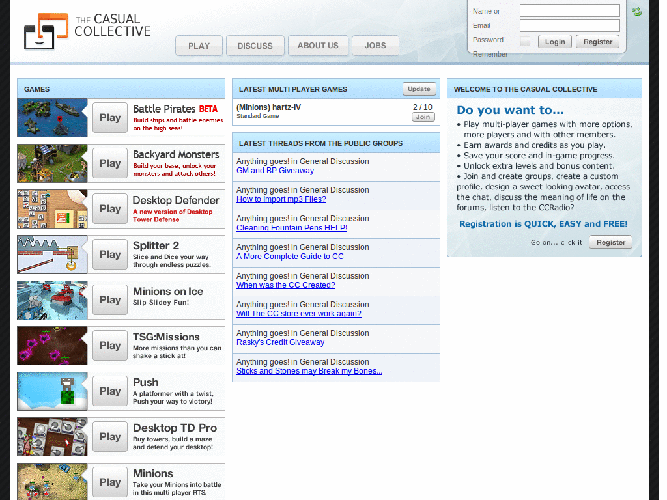Open Rasky's Credit Giveaway thread

(280, 342)
